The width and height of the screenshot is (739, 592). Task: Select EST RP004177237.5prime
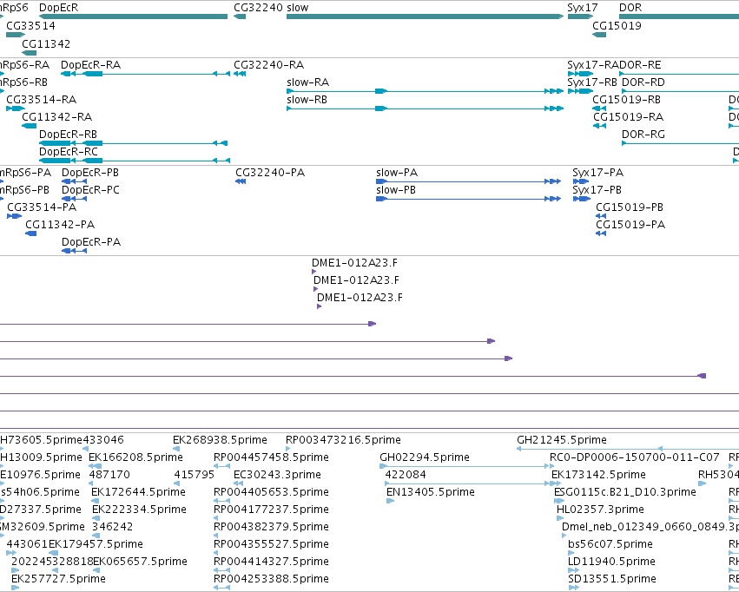point(216,518)
